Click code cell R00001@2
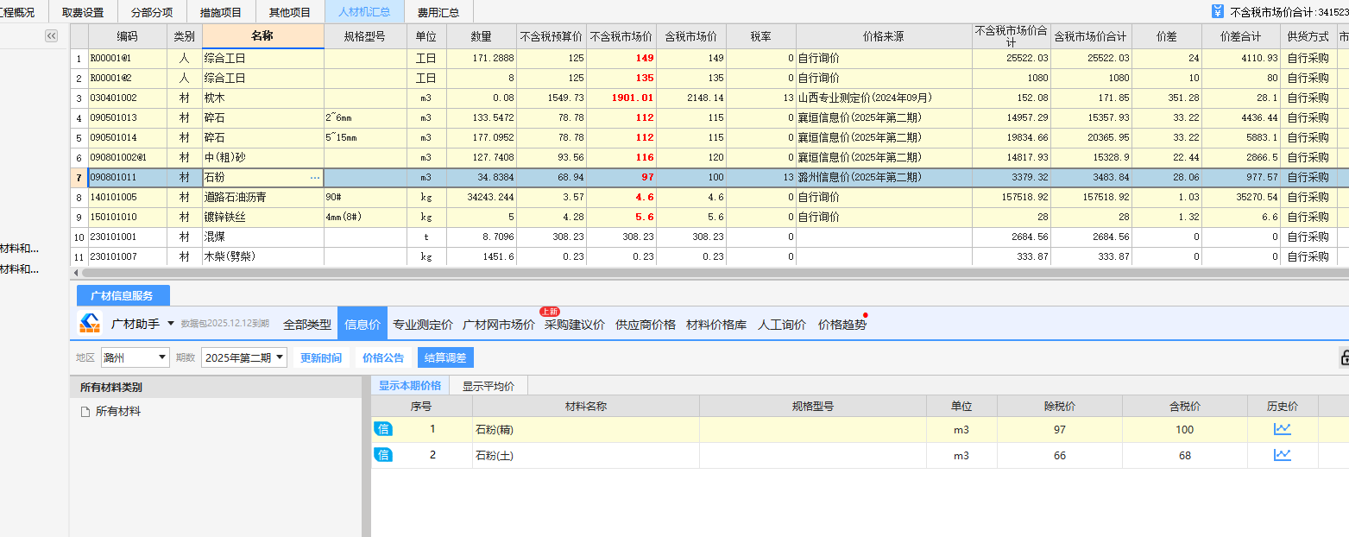The width and height of the screenshot is (1349, 537). [127, 78]
